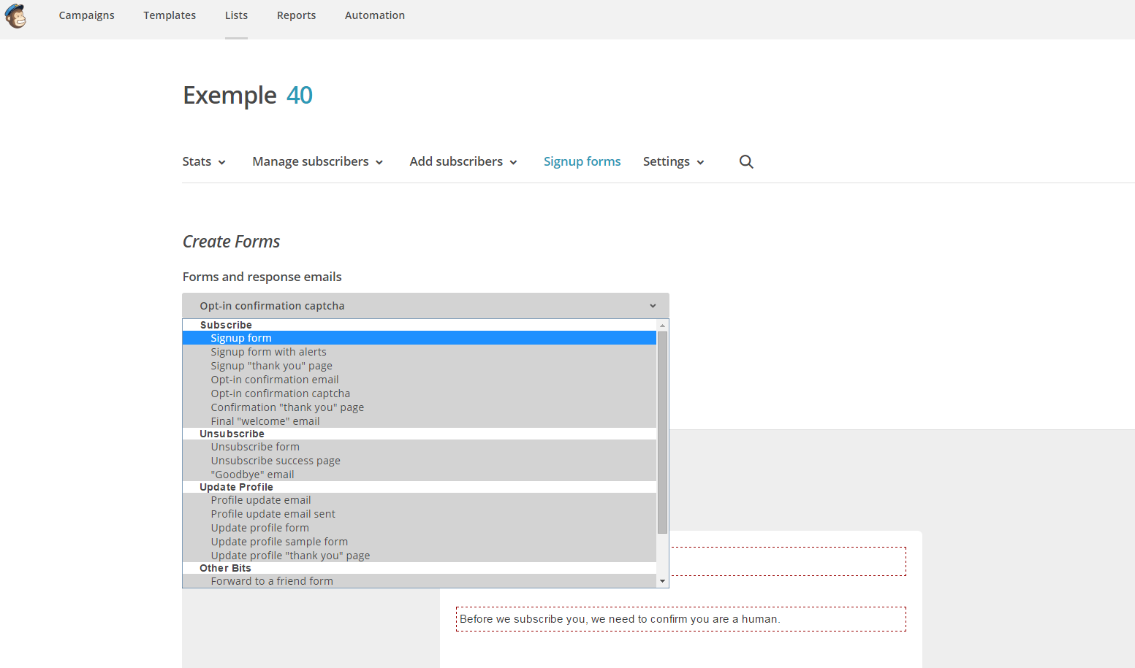Open the Signup forms page
Viewport: 1135px width, 668px height.
(x=582, y=161)
